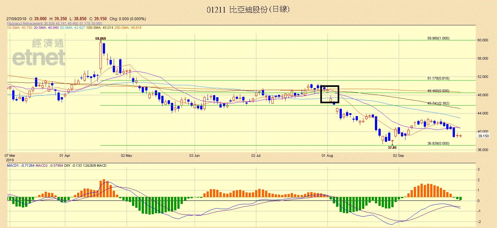This screenshot has width=497, height=228.
Task: Select the Fibonacci level '36.939(0.000)'
Action: pos(438,143)
